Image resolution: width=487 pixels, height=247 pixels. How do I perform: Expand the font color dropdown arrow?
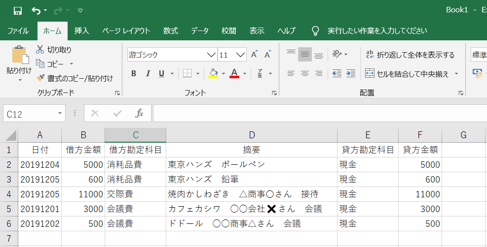245,74
